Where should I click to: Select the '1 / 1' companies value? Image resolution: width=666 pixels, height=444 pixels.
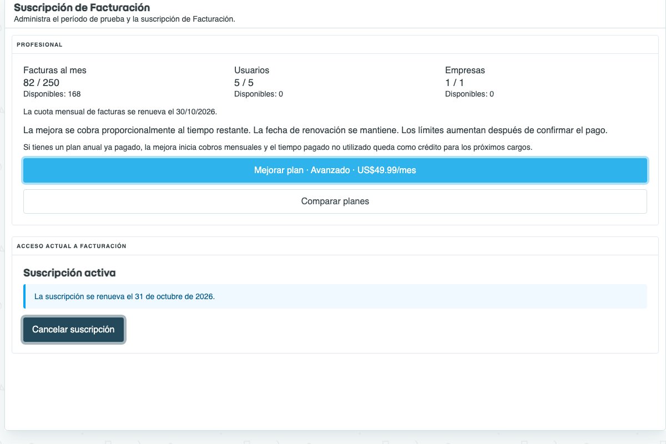point(455,83)
